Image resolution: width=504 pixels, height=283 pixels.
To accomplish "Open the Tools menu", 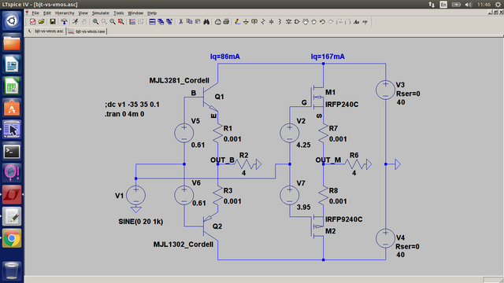I will (119, 13).
